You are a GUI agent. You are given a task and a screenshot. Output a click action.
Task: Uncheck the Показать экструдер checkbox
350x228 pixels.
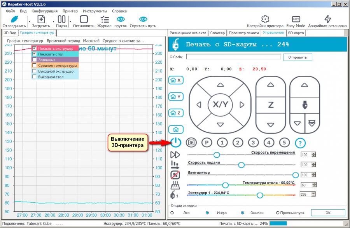[x=35, y=48]
